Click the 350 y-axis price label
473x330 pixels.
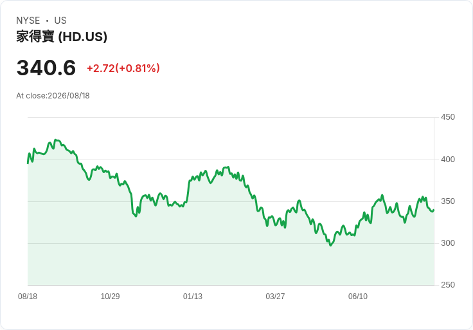[x=448, y=201]
